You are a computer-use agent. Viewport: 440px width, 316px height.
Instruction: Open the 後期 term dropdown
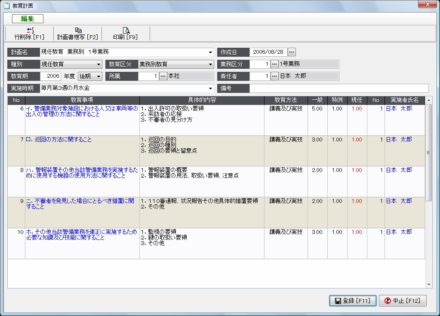point(98,77)
